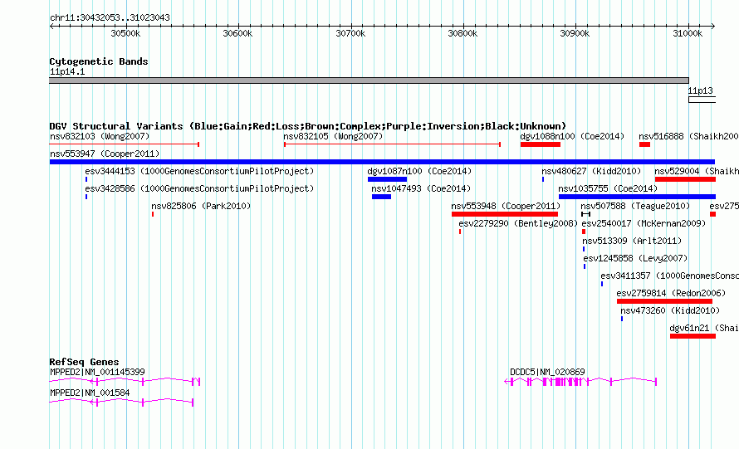Click the left arrow end of the ruler
The height and width of the screenshot is (449, 739).
tap(51, 27)
